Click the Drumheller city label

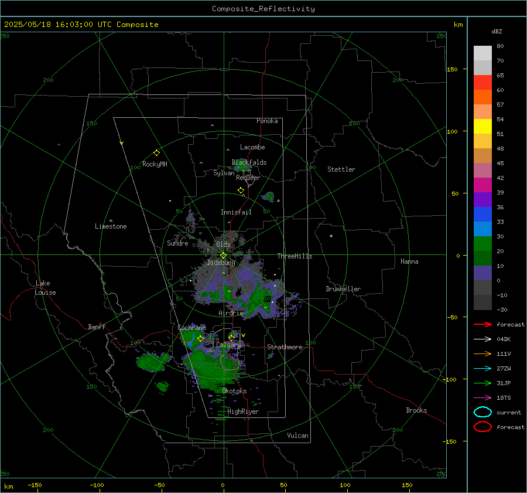pyautogui.click(x=343, y=289)
